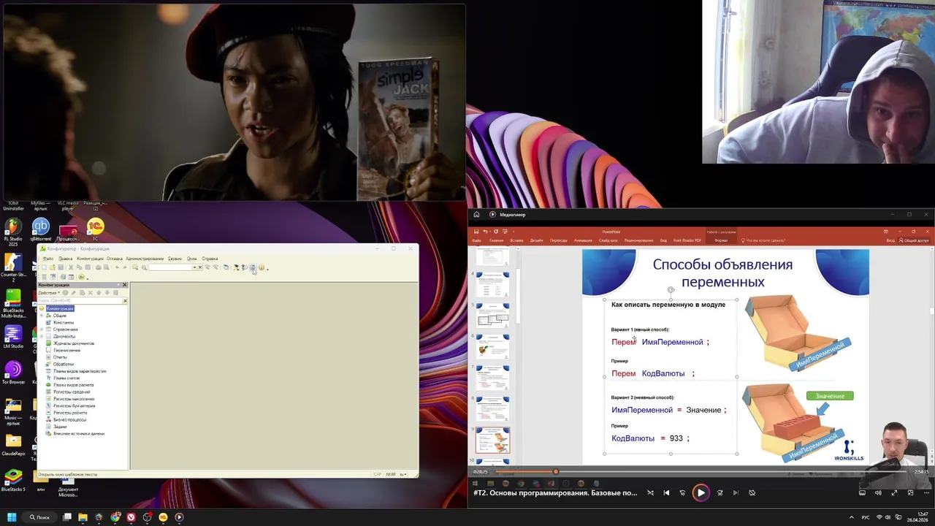
Task: Open the "Файл" menu in Configurator
Action: (48, 259)
